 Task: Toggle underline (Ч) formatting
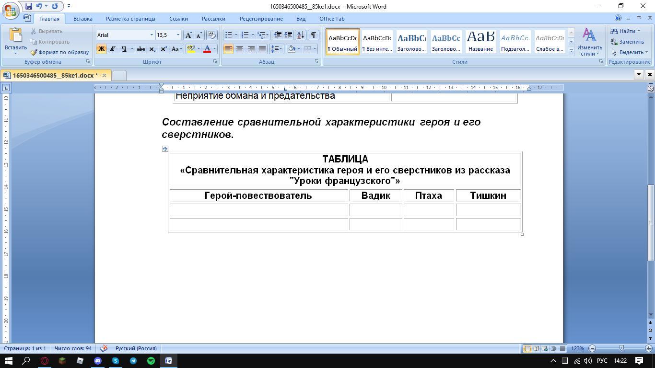tap(124, 49)
